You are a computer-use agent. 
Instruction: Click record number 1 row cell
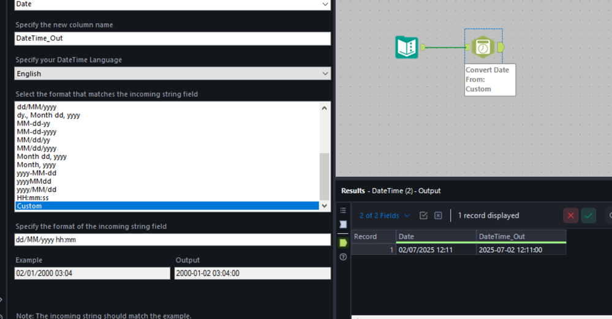point(374,250)
